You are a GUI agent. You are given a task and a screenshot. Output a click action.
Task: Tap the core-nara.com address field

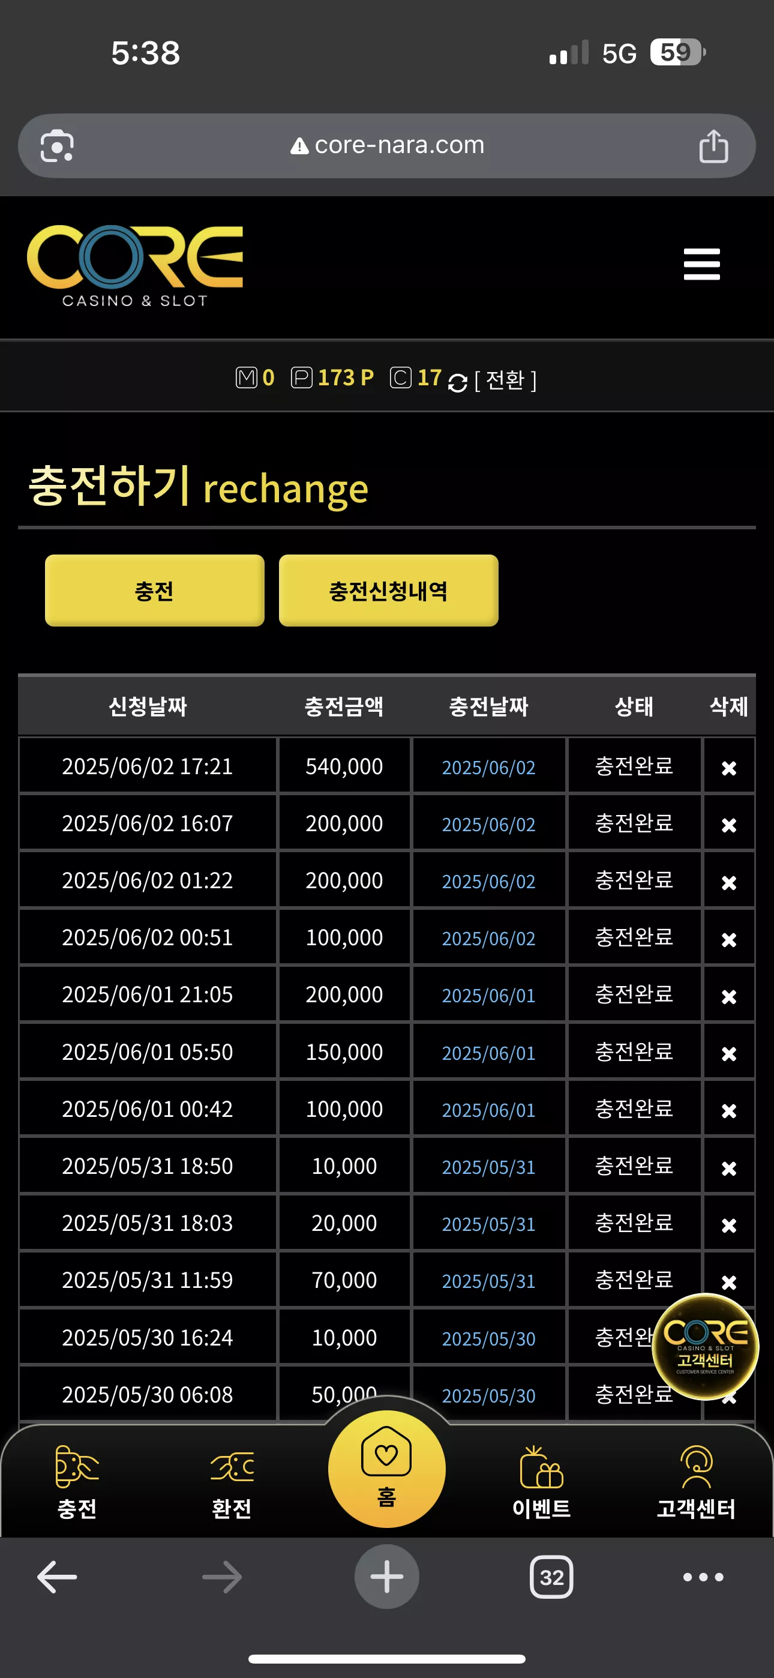point(387,146)
